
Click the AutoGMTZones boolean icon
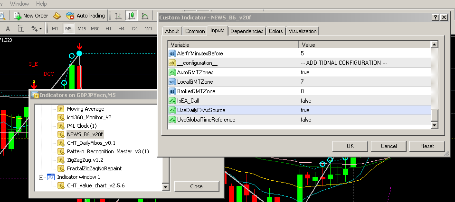coord(172,72)
